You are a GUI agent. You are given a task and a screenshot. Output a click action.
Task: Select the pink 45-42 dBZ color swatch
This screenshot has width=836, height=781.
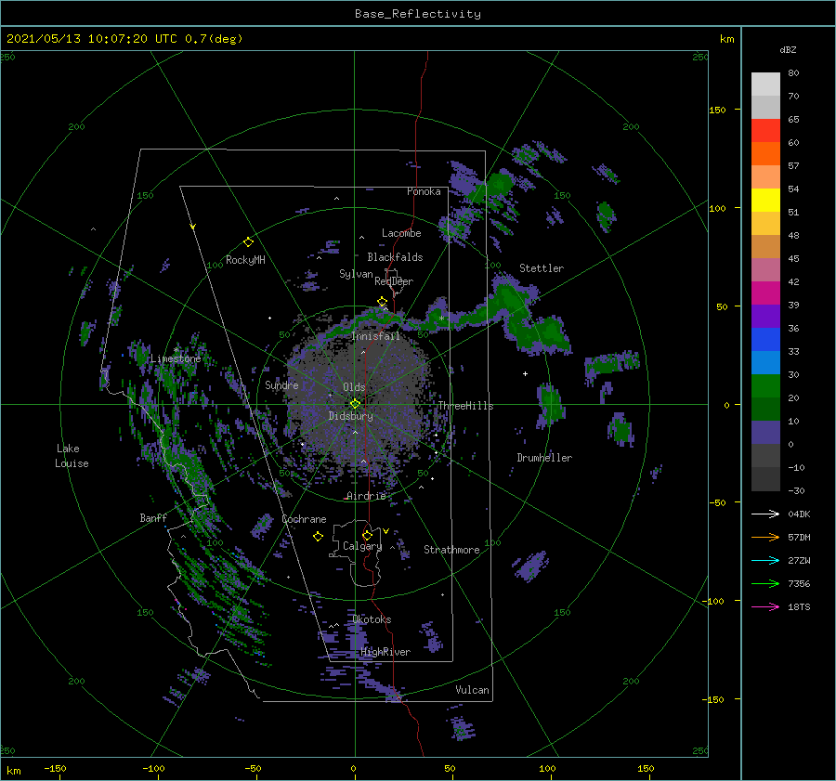pos(765,270)
